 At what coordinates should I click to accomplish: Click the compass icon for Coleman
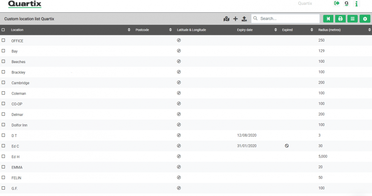(179, 93)
